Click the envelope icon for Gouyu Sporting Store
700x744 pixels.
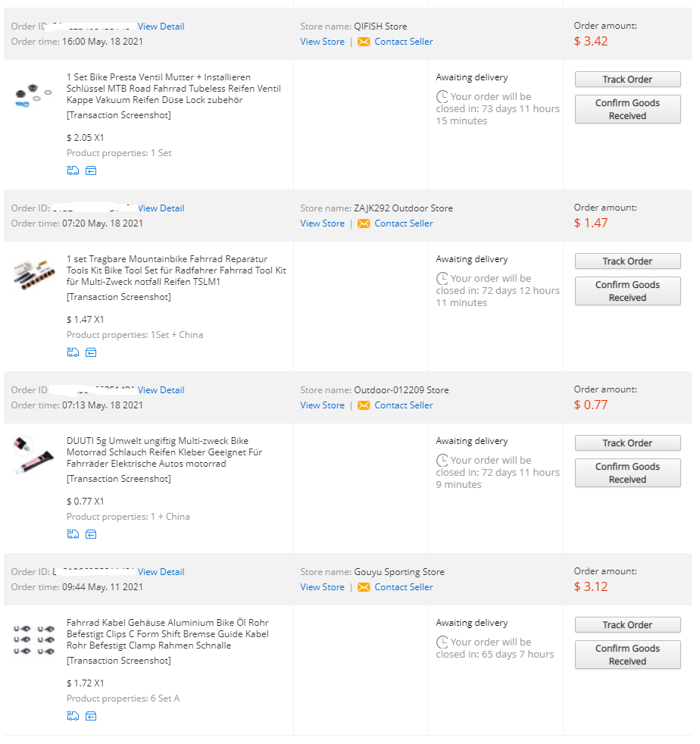tap(364, 587)
